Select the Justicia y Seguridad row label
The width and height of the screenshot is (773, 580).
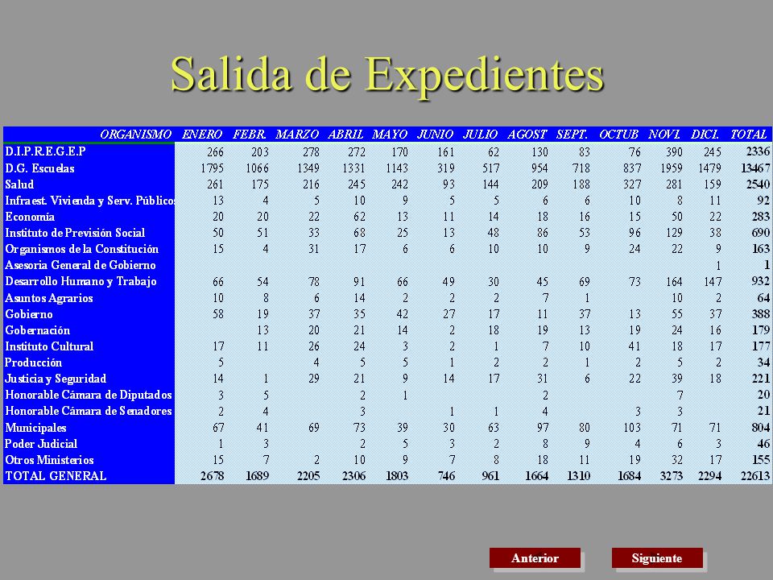point(56,379)
